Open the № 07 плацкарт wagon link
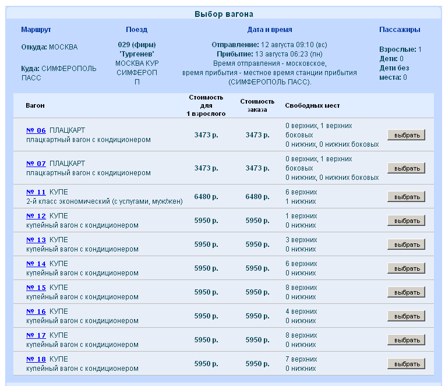This screenshot has width=445, height=386. (x=36, y=164)
